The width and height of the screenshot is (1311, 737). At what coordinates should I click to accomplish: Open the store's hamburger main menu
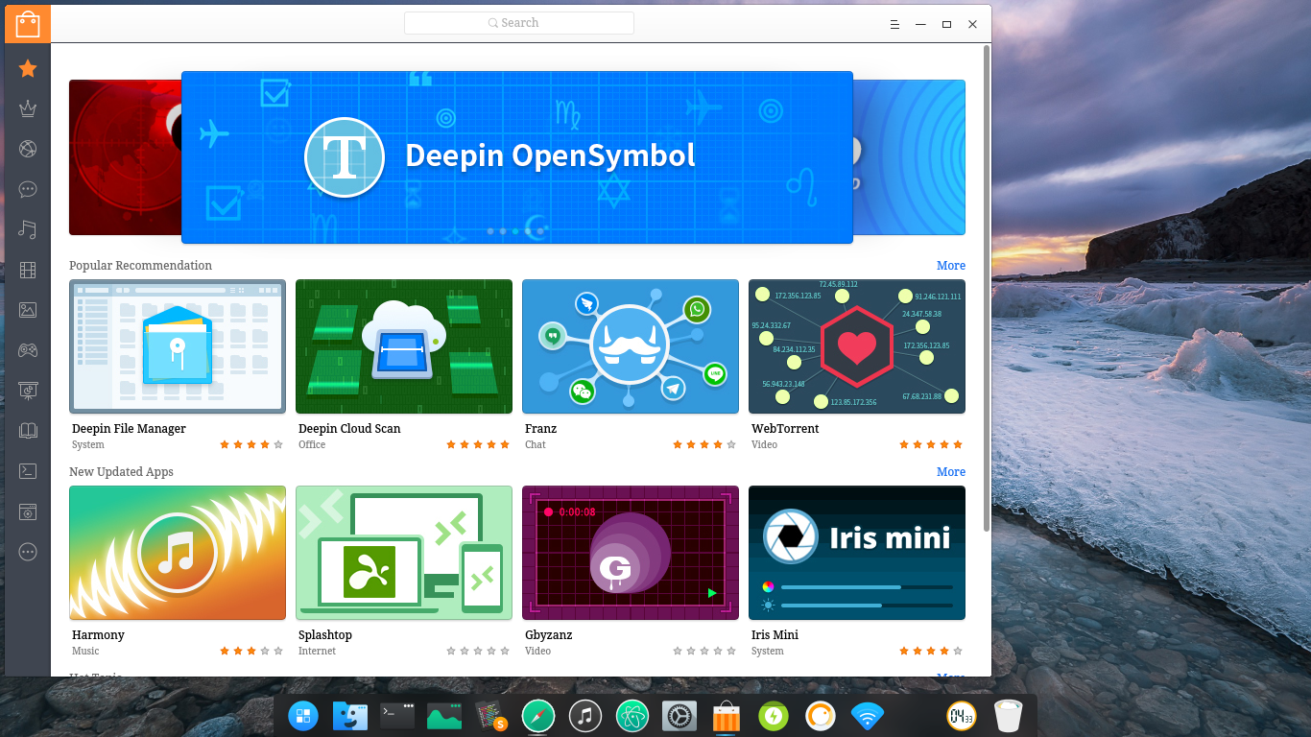tap(894, 24)
